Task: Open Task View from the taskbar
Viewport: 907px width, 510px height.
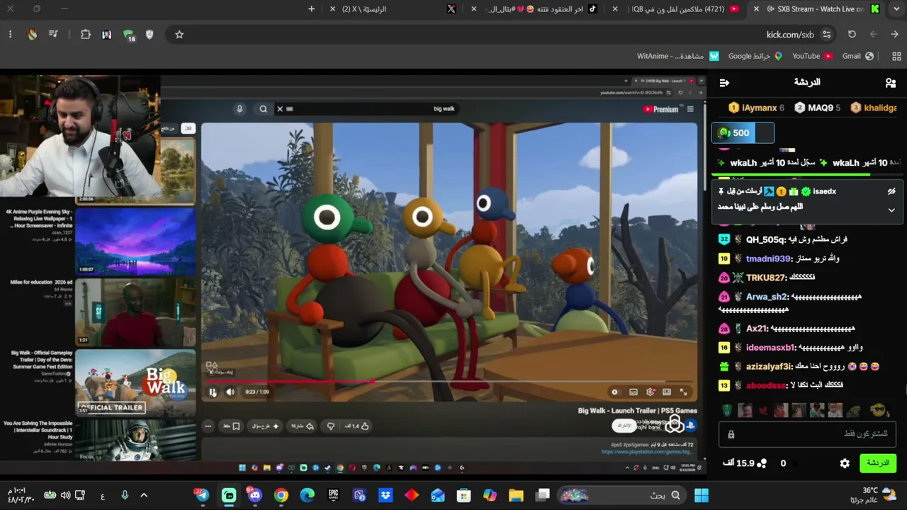Action: pos(543,495)
